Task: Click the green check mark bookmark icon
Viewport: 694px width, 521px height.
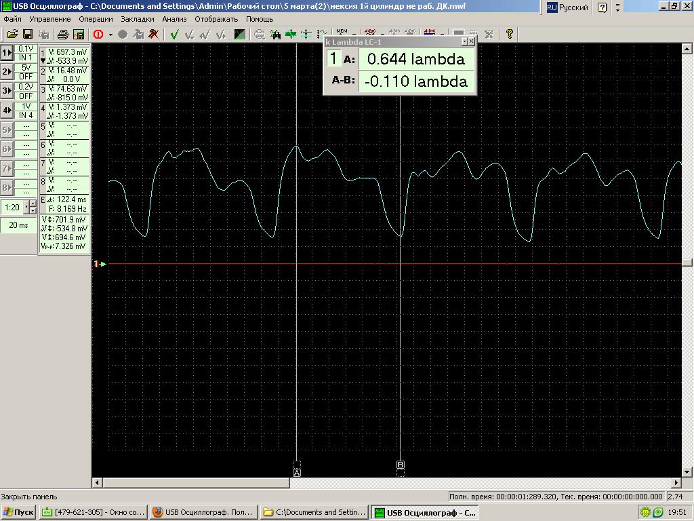Action: pyautogui.click(x=174, y=34)
